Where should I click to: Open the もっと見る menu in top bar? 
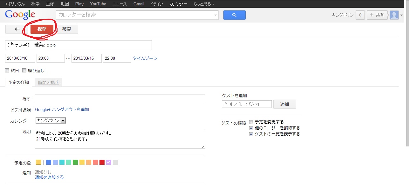204,4
